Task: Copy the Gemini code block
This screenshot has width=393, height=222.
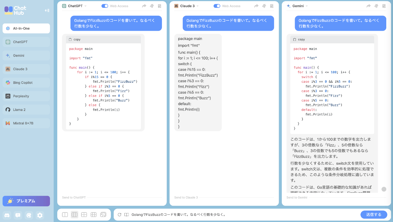Action: pyautogui.click(x=299, y=39)
